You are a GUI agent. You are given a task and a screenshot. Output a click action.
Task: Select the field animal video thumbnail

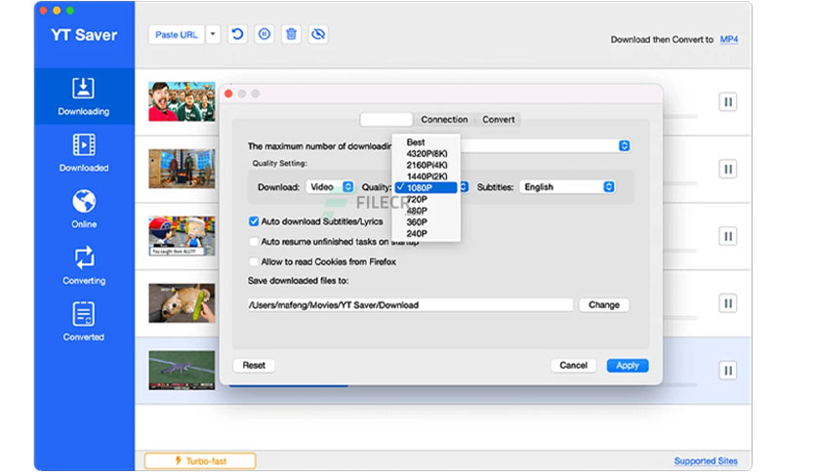(182, 371)
